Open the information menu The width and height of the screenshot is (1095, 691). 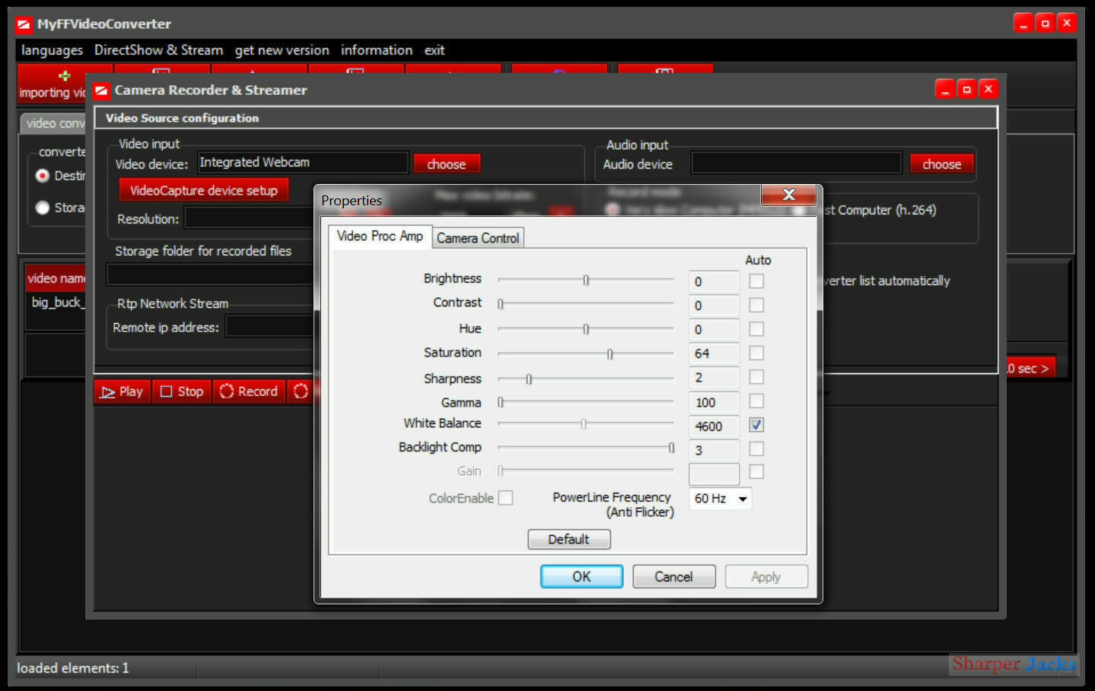click(x=377, y=50)
